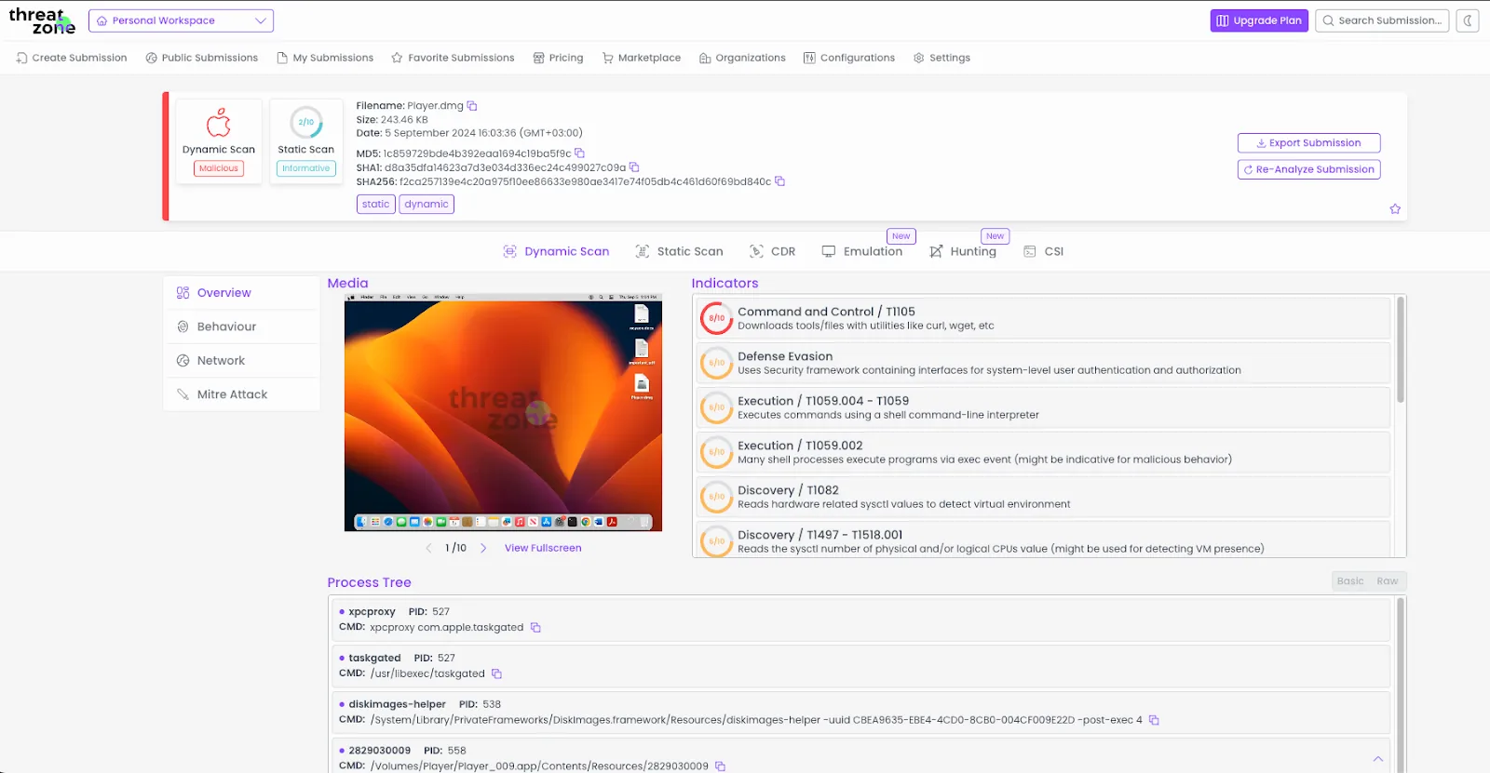Open Discovery T1497 - T1518.001 indicator
This screenshot has width=1490, height=773.
(x=1043, y=540)
